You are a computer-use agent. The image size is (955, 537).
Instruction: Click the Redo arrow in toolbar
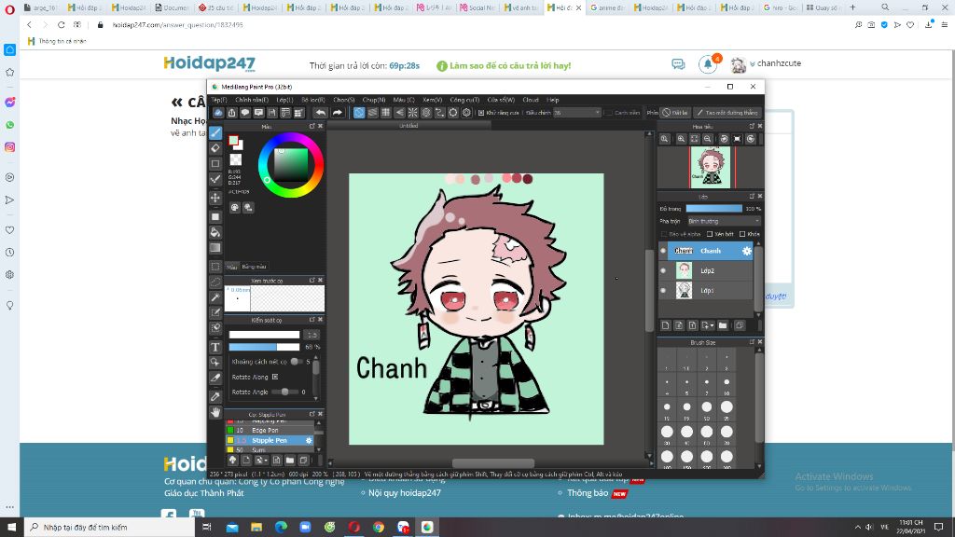pyautogui.click(x=337, y=113)
